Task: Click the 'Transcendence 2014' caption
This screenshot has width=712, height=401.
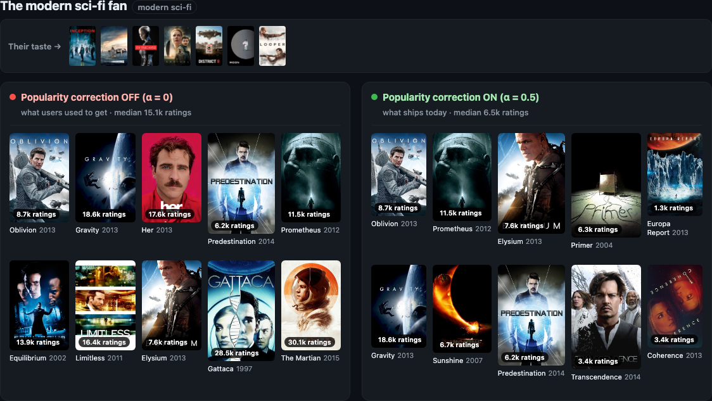Action: (606, 377)
